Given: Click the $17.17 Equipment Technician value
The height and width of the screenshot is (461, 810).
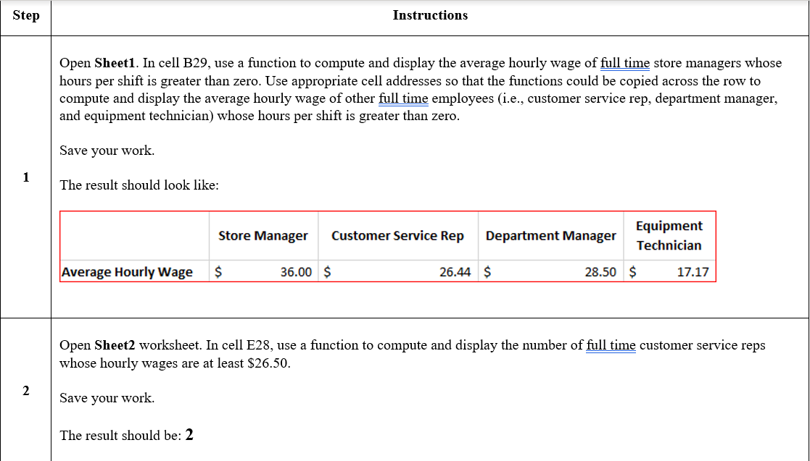Looking at the screenshot, I should [x=669, y=271].
